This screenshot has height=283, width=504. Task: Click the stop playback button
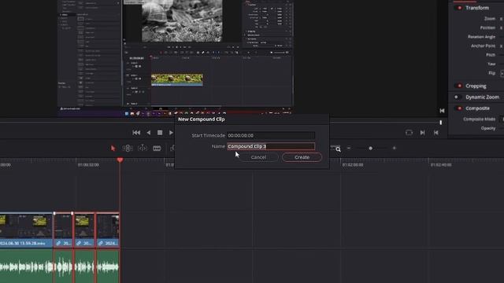click(x=160, y=133)
